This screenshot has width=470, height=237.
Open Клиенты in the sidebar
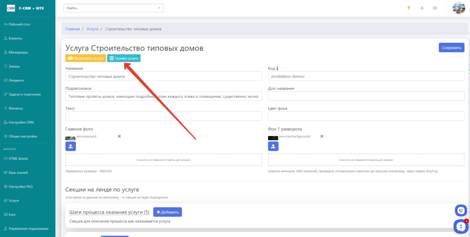pos(15,38)
